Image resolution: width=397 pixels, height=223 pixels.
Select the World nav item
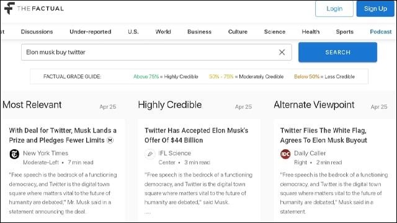[163, 32]
